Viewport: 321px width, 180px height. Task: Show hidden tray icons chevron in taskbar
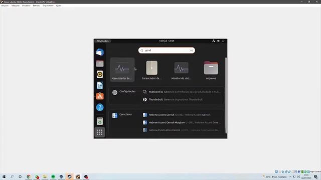tap(290, 176)
